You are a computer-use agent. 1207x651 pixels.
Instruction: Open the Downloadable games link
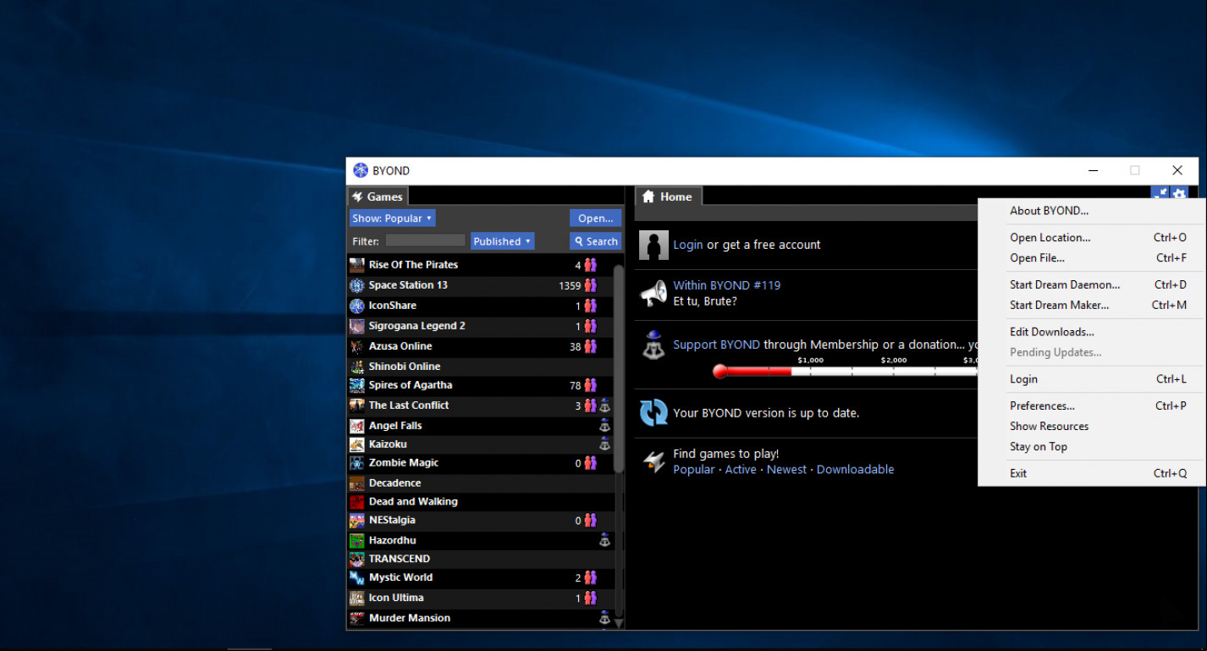coord(856,470)
